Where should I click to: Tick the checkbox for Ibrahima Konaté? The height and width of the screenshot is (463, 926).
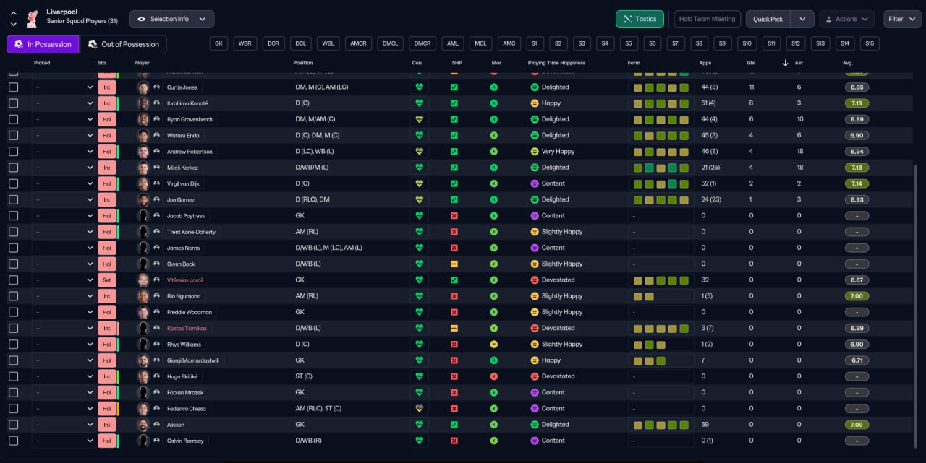tap(13, 103)
